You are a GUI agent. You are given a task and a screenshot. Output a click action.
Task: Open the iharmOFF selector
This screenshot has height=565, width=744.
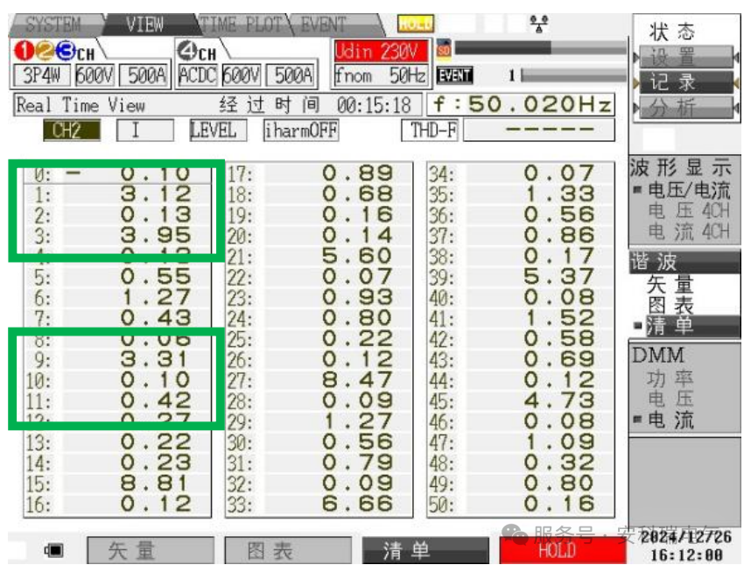301,131
